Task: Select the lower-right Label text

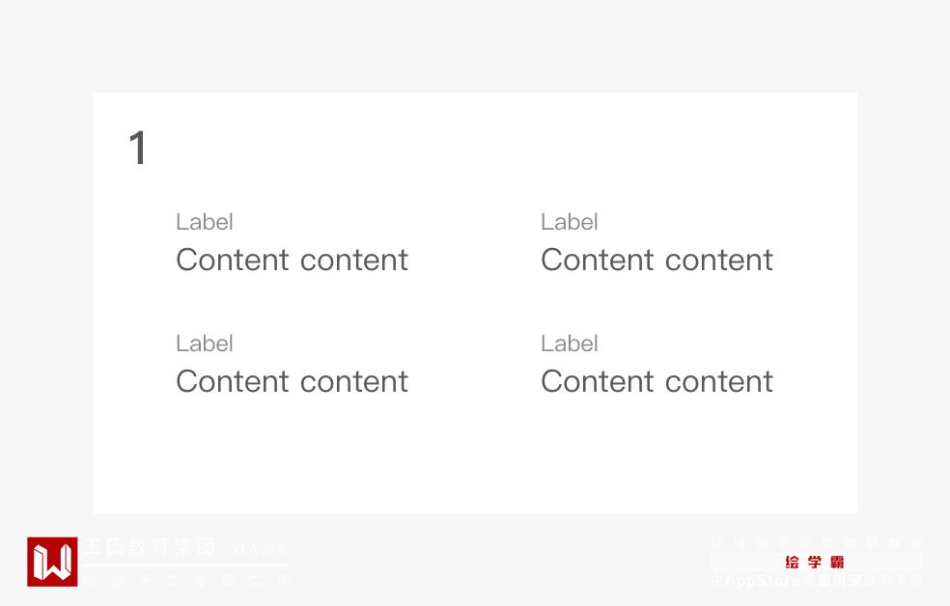Action: (x=570, y=344)
